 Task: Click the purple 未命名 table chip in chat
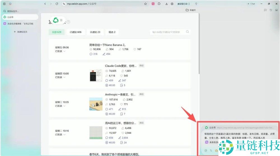212,142
